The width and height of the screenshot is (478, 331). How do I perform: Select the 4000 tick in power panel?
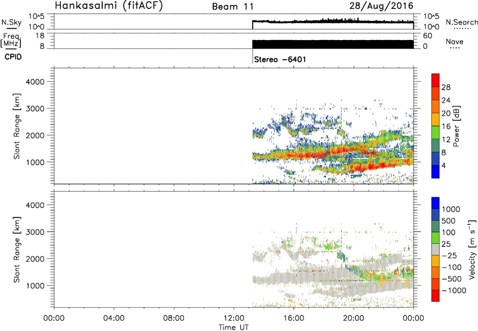(x=35, y=82)
